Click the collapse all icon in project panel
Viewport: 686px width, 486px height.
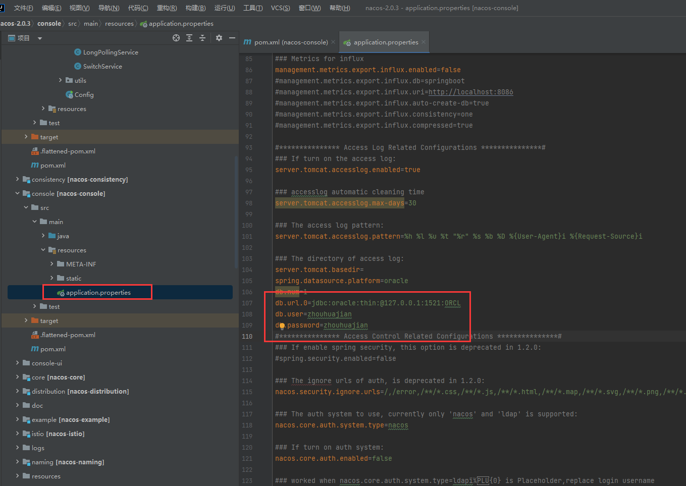[x=202, y=38]
